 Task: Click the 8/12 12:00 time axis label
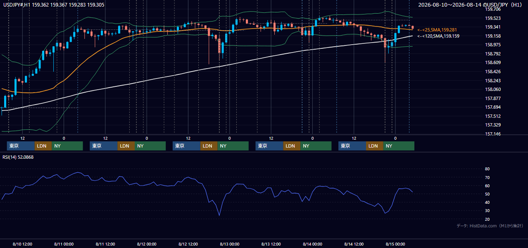pyautogui.click(x=188, y=244)
